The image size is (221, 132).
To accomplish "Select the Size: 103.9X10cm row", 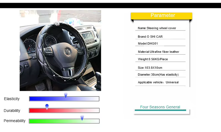I will [161, 68].
